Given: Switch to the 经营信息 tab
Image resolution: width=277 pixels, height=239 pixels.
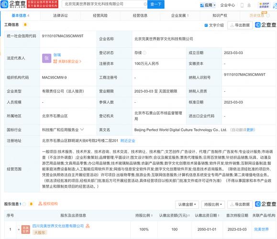Looking at the screenshot, I should (140, 15).
